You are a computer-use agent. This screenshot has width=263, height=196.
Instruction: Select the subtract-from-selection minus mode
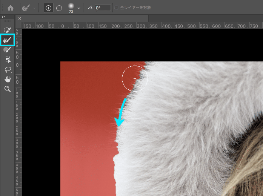(59, 8)
